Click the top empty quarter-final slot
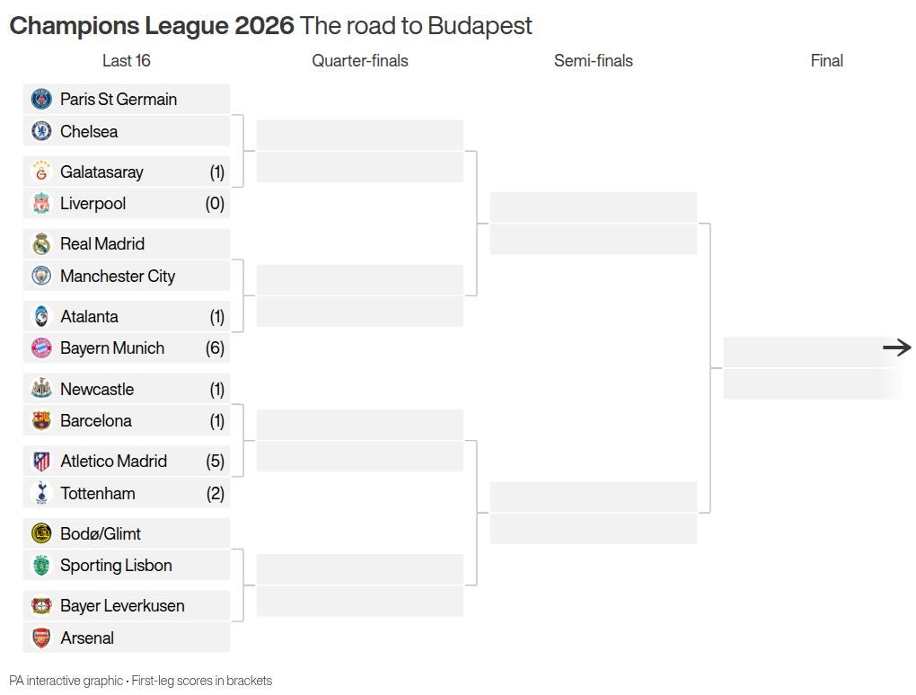This screenshot has height=695, width=916. click(x=360, y=136)
